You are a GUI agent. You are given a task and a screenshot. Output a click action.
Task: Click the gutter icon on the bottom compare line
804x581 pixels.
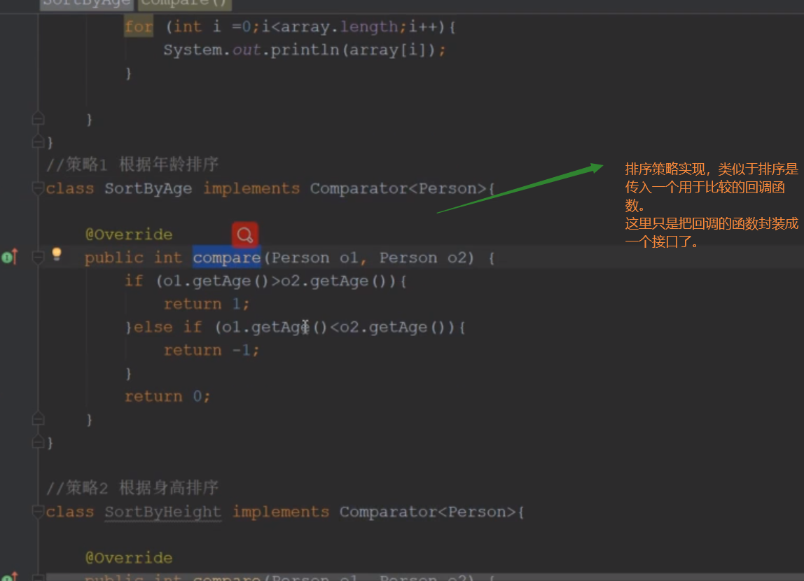pyautogui.click(x=9, y=577)
